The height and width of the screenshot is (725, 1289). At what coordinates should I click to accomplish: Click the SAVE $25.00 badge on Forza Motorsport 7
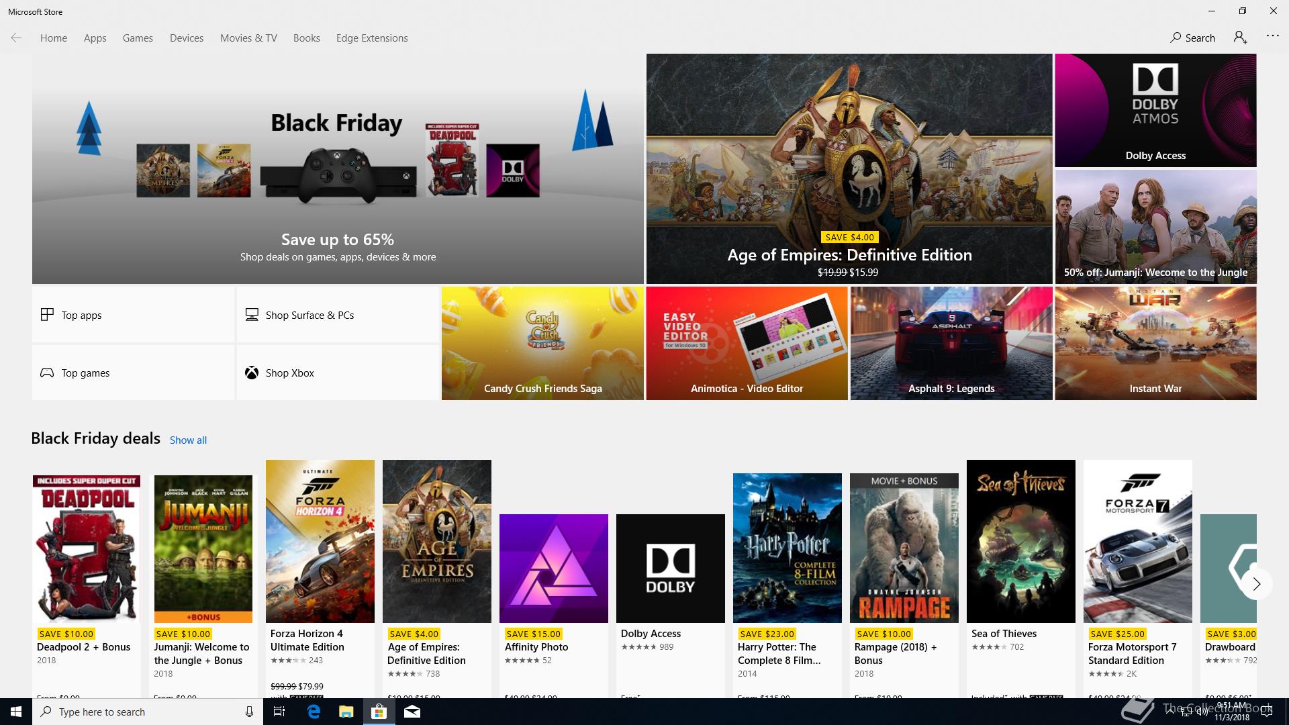pos(1116,634)
